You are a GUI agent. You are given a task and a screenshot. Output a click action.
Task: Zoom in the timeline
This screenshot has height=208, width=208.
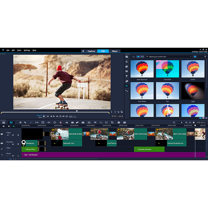[186, 122]
